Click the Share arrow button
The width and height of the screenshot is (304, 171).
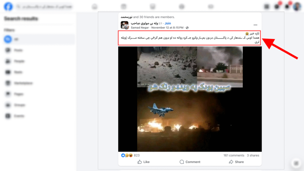pos(236,162)
